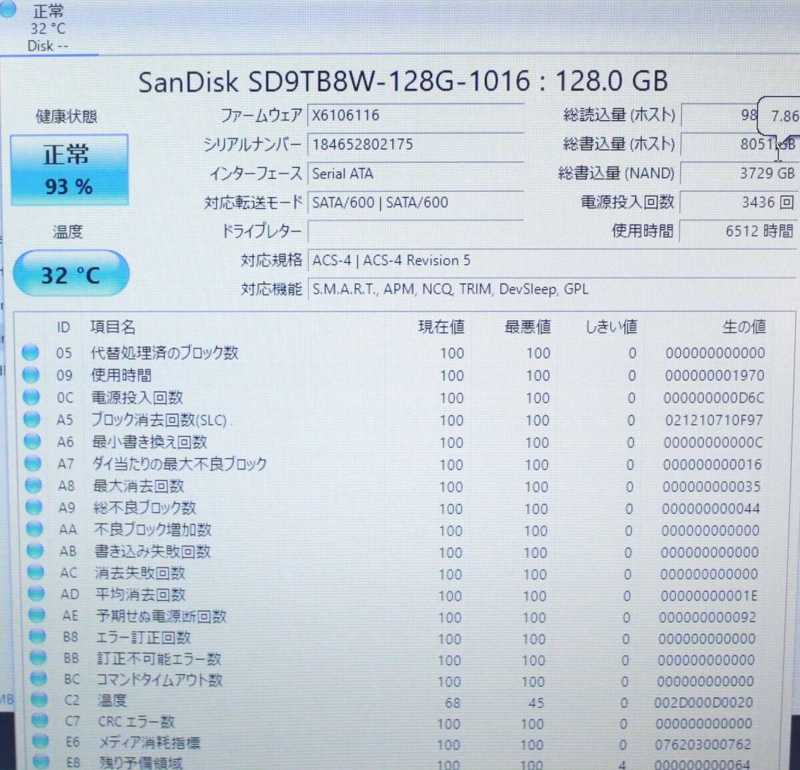Image resolution: width=800 pixels, height=770 pixels.
Task: Click the status icon for row A8 最大消去回数
Action: coord(33,485)
